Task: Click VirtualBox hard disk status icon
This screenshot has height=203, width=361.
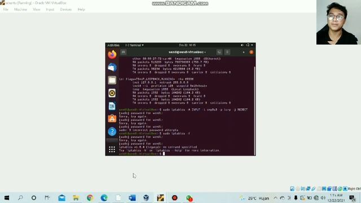Action: click(292, 188)
